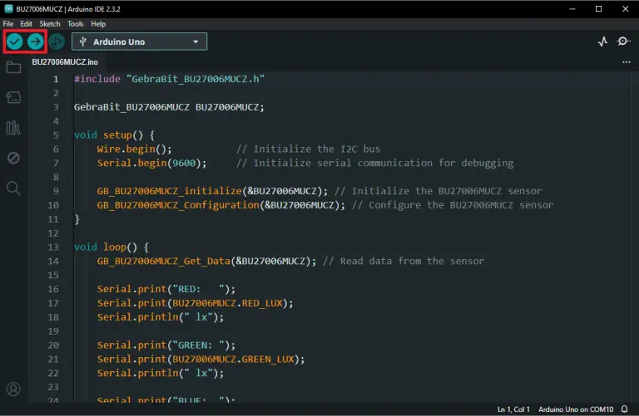Click GB_BU27006MUCZ_Configuration function call
Viewport: 639px width, 416px height.
tap(220, 205)
